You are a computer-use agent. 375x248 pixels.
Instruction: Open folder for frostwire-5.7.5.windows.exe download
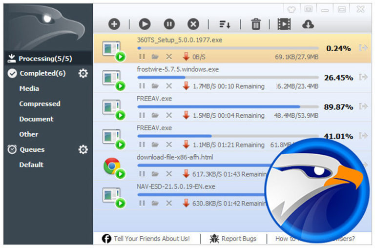click(155, 86)
